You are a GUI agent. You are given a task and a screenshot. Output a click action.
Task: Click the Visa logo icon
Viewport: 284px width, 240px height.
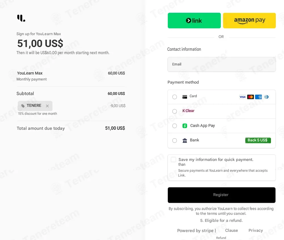(x=242, y=97)
